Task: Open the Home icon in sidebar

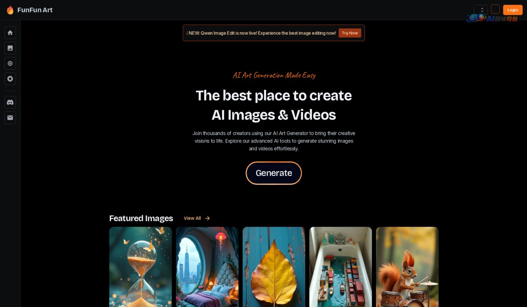Action: pyautogui.click(x=10, y=32)
